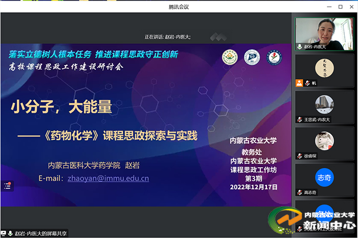Select the 徐睿琛 participant tile
The image size is (358, 238).
point(324,143)
